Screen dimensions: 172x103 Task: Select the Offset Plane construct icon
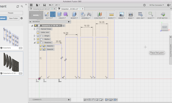click(x=99, y=14)
